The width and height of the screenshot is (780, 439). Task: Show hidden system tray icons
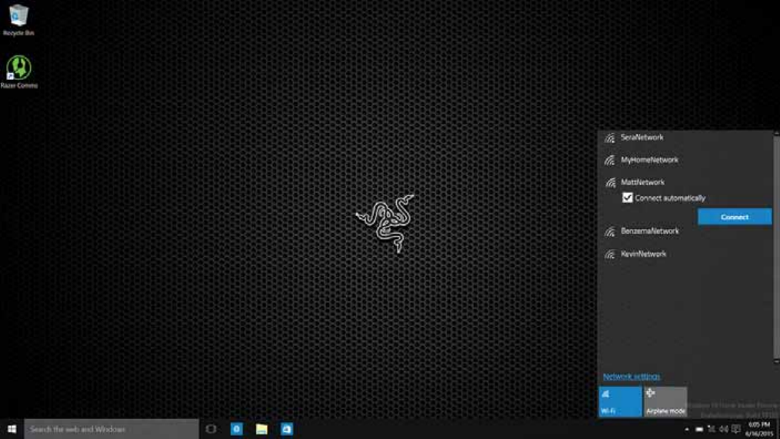point(687,429)
